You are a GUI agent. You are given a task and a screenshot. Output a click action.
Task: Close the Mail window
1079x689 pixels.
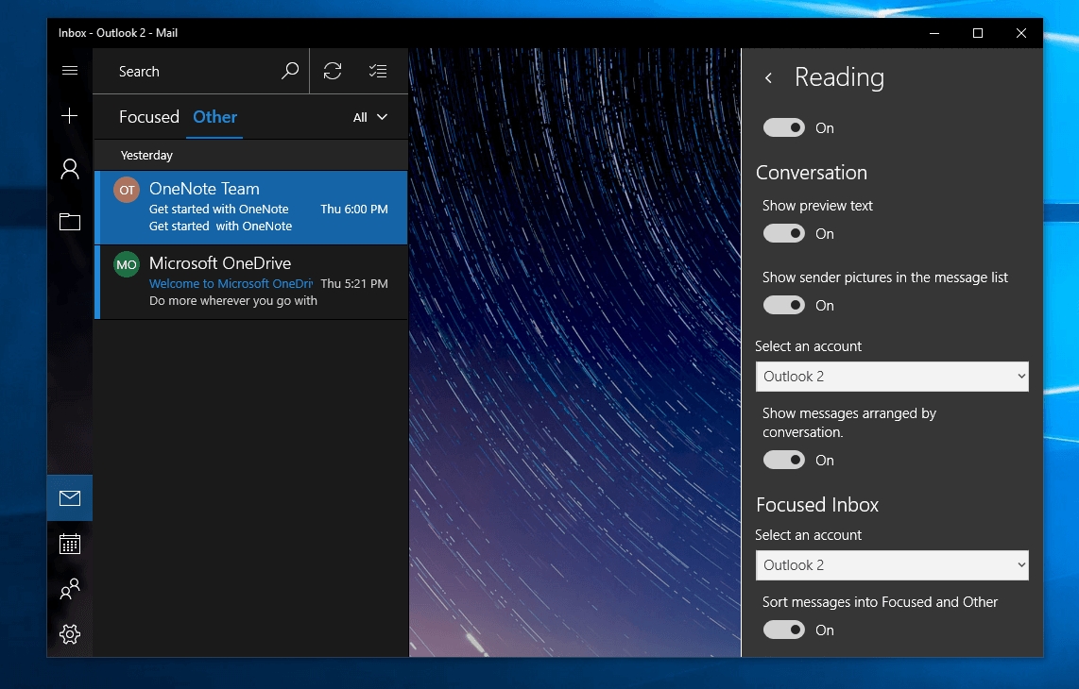[1021, 33]
